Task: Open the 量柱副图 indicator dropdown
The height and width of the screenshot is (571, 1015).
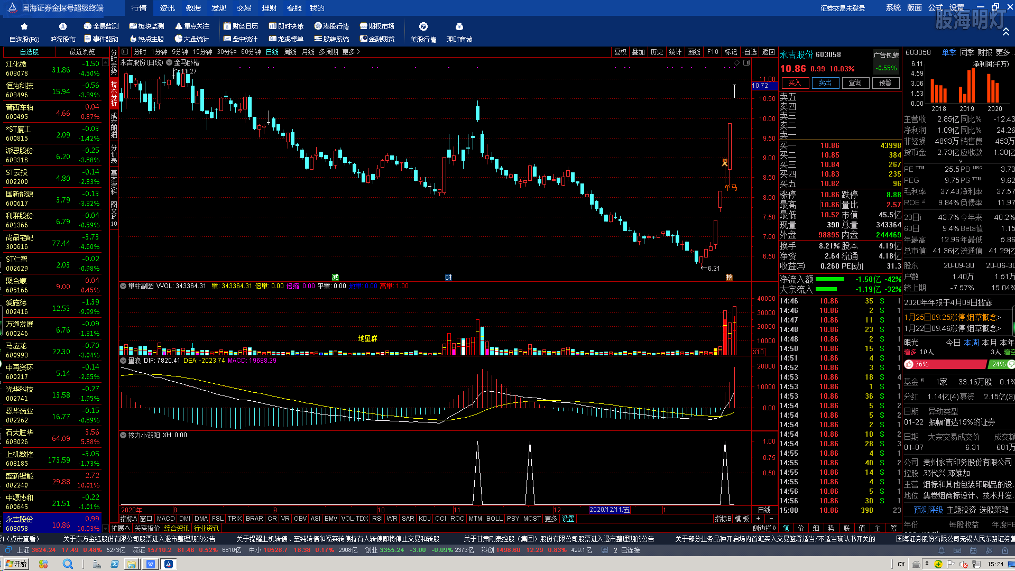Action: tap(123, 286)
